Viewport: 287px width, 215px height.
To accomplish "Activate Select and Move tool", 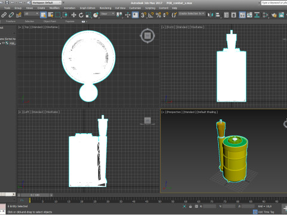I will tap(74, 15).
